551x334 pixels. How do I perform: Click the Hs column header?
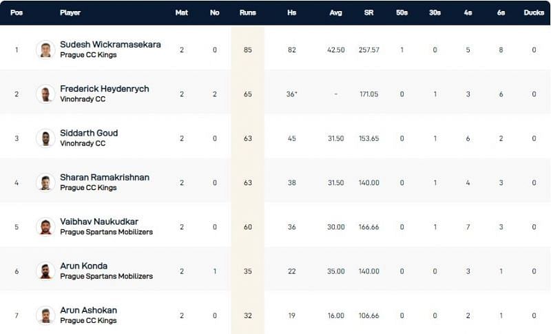coord(291,12)
